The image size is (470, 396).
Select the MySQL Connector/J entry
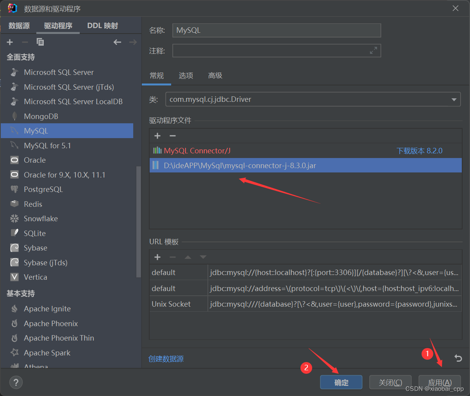(197, 151)
